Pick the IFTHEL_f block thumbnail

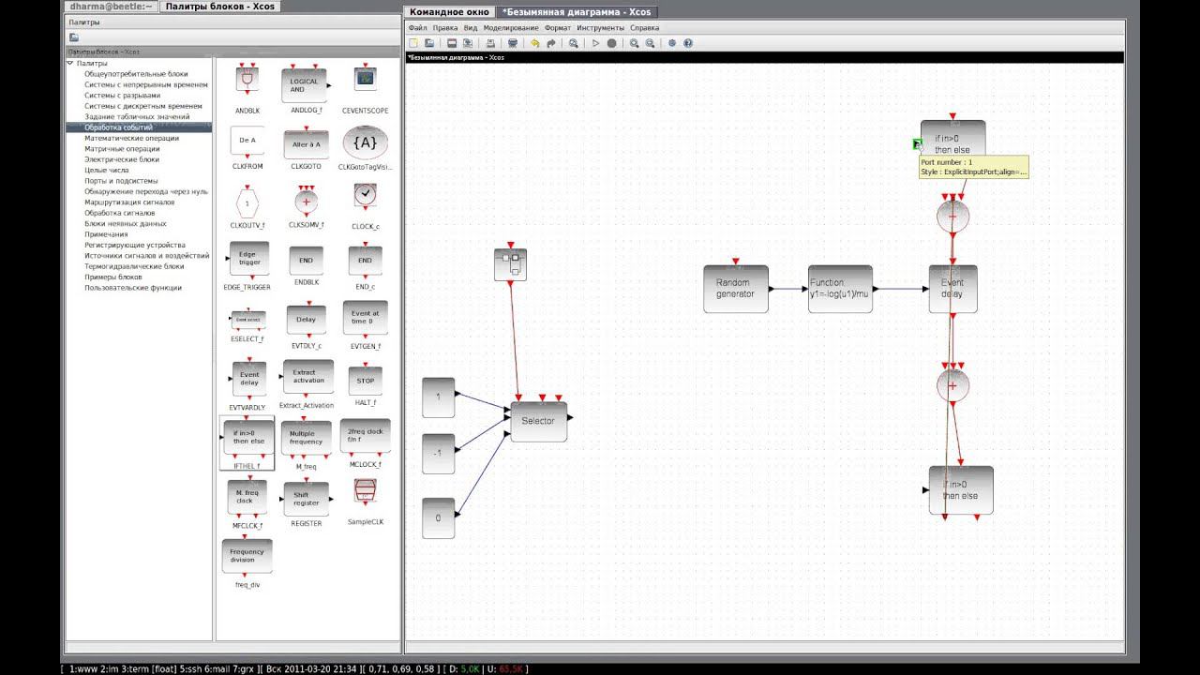pos(248,438)
